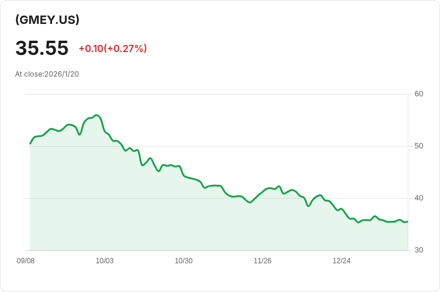Click the GMEY.US ticker title
The image size is (440, 292).
(47, 20)
